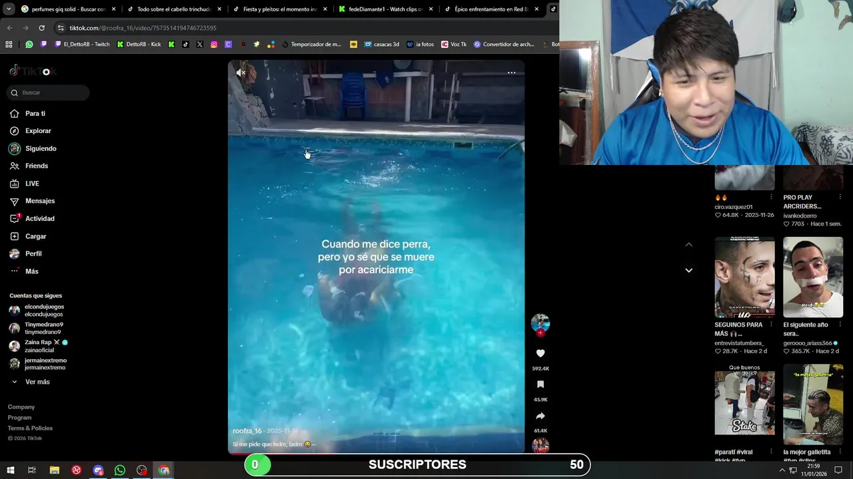Viewport: 853px width, 479px height.
Task: Open Temporizador de m... bookmark
Action: pos(311,45)
